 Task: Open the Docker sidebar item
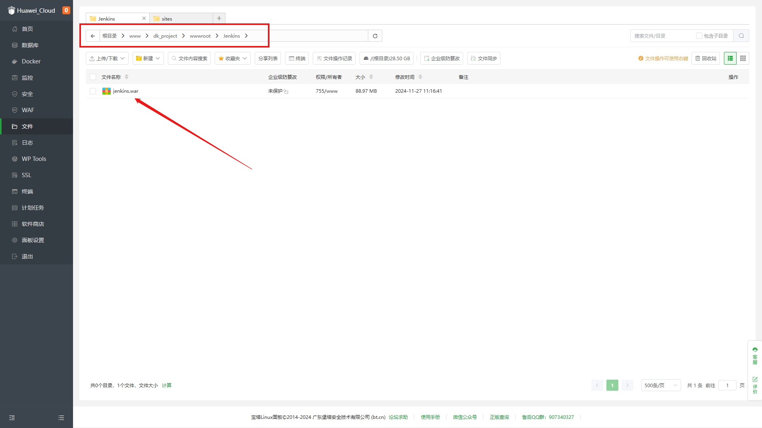click(31, 61)
